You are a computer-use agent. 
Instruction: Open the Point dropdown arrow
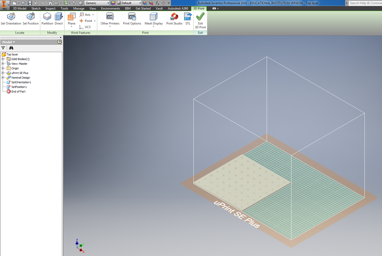pyautogui.click(x=95, y=21)
